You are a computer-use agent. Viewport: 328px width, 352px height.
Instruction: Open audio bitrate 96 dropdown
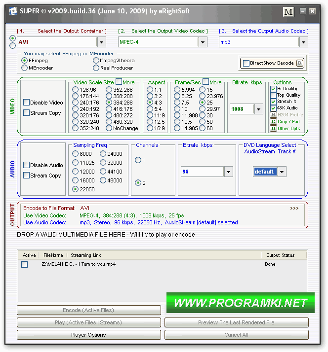pyautogui.click(x=228, y=172)
